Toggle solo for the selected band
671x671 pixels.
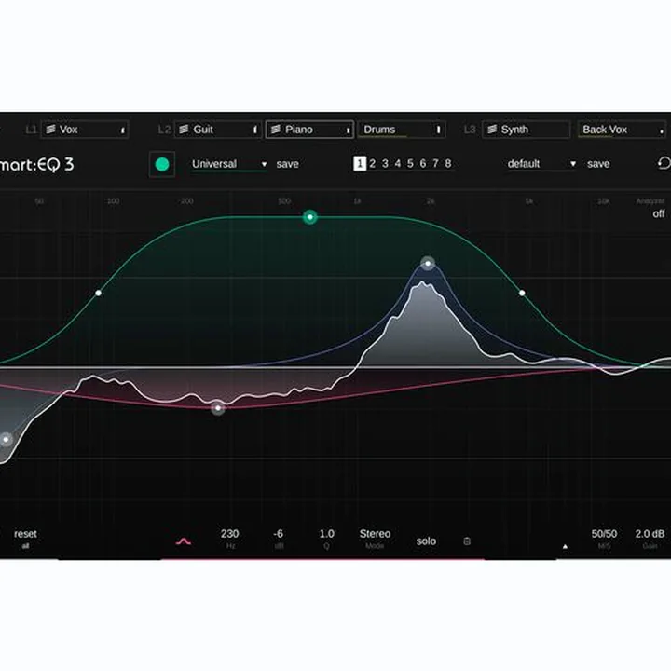[x=426, y=541]
